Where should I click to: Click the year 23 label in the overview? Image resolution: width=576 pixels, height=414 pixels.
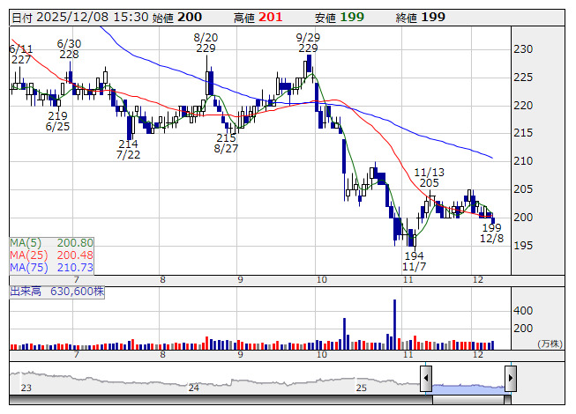click(26, 388)
